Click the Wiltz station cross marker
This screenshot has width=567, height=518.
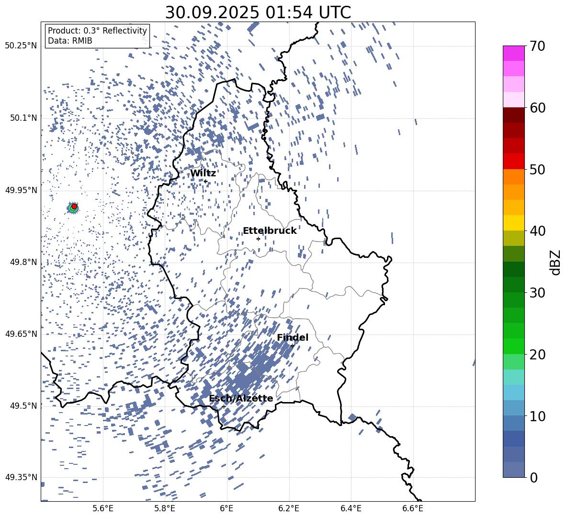205,181
